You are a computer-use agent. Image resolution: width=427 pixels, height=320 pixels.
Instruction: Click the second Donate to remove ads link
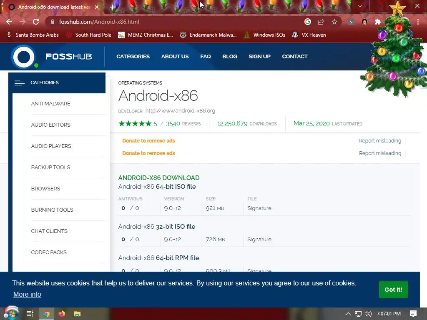pyautogui.click(x=149, y=153)
